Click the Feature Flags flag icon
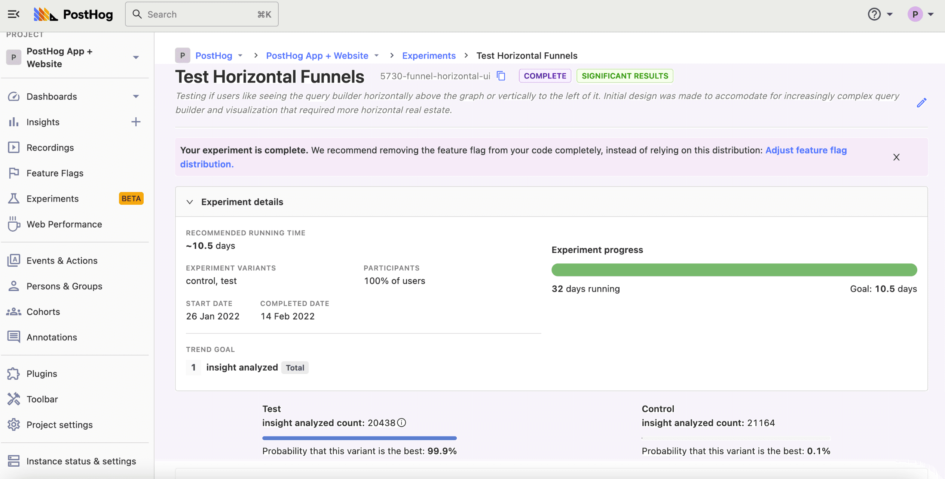The width and height of the screenshot is (945, 479). tap(14, 173)
